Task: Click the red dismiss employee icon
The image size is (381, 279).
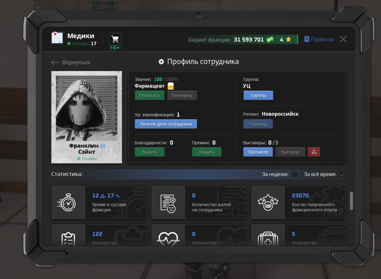Action: coord(314,152)
